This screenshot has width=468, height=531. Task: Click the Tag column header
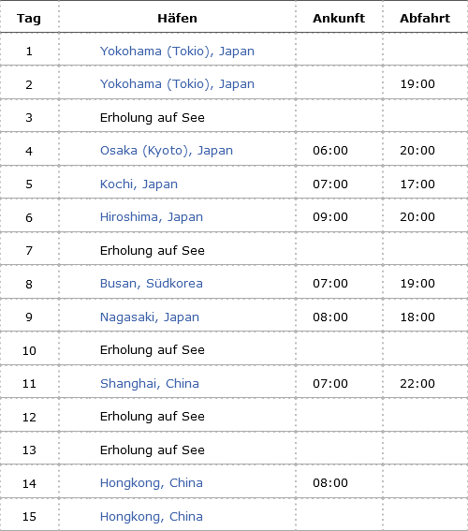click(x=29, y=19)
